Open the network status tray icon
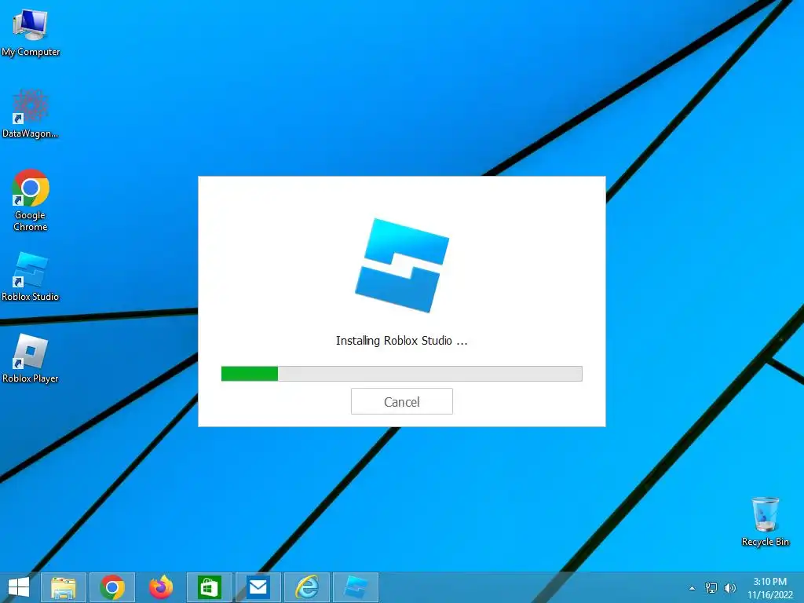This screenshot has width=804, height=603. tap(711, 587)
